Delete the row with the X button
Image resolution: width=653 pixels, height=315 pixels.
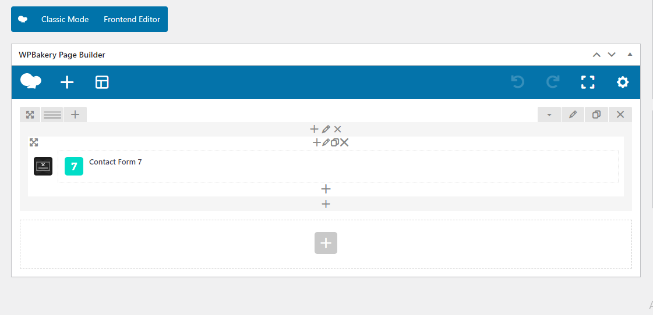click(620, 114)
